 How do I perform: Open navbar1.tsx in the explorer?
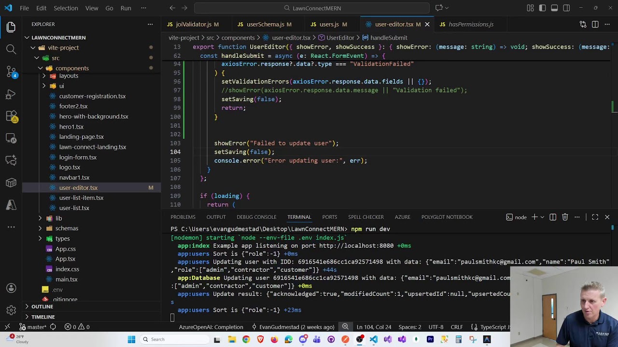(74, 177)
